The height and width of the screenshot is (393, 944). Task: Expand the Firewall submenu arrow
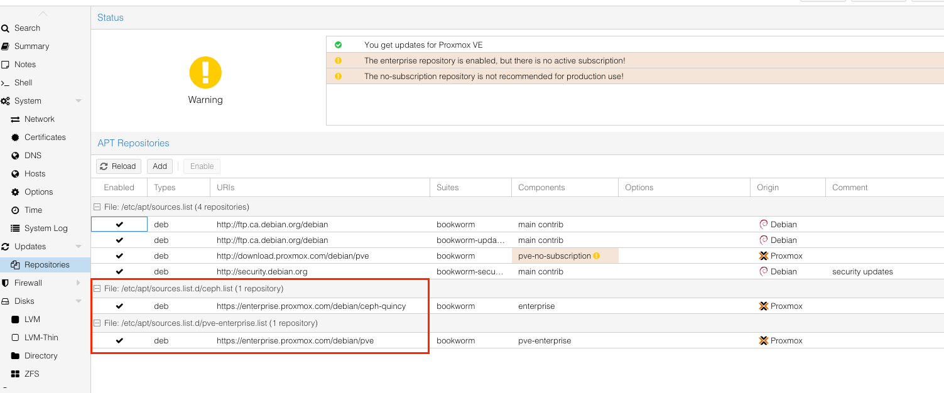pyautogui.click(x=79, y=283)
